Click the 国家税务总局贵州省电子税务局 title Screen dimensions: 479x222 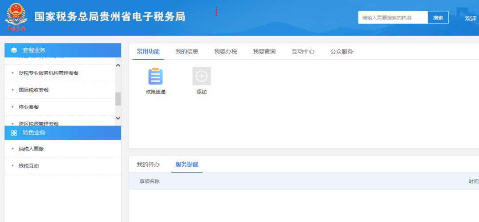tap(110, 17)
